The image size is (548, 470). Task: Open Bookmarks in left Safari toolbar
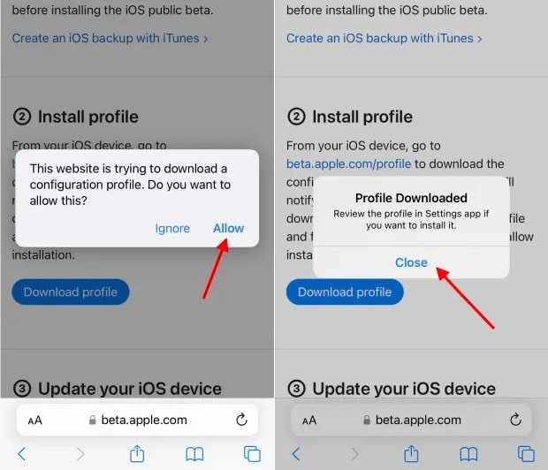pyautogui.click(x=194, y=454)
